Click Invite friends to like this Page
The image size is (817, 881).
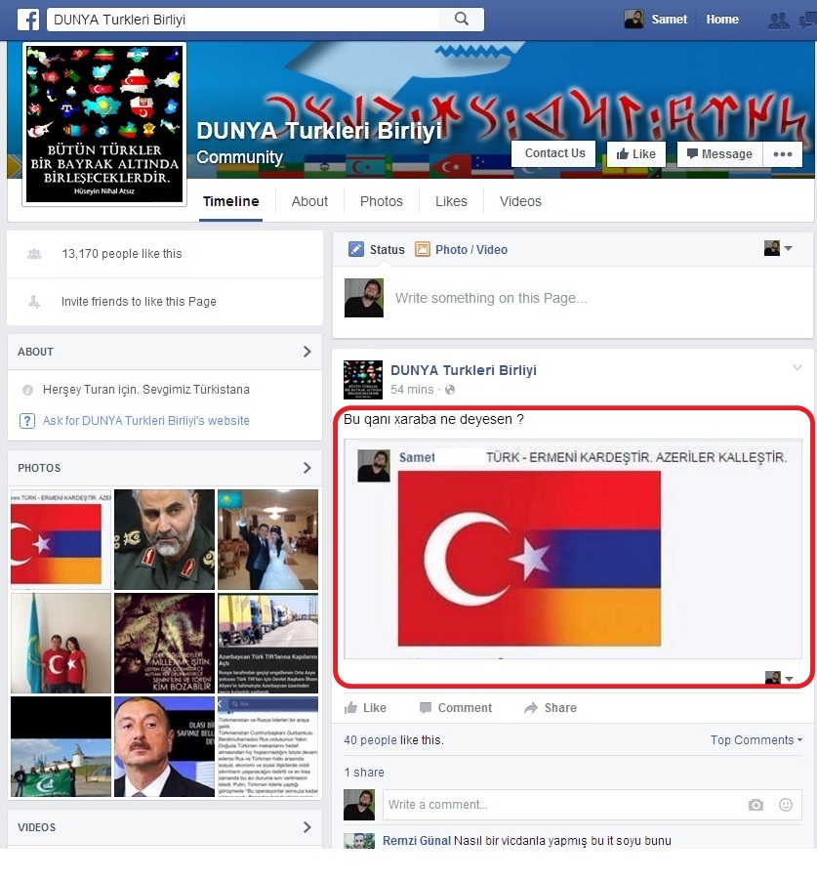coord(139,302)
